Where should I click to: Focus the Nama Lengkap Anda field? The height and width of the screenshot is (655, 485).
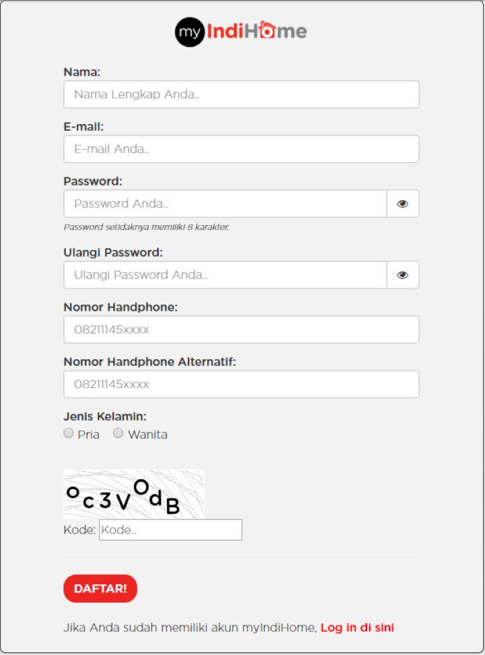click(241, 94)
